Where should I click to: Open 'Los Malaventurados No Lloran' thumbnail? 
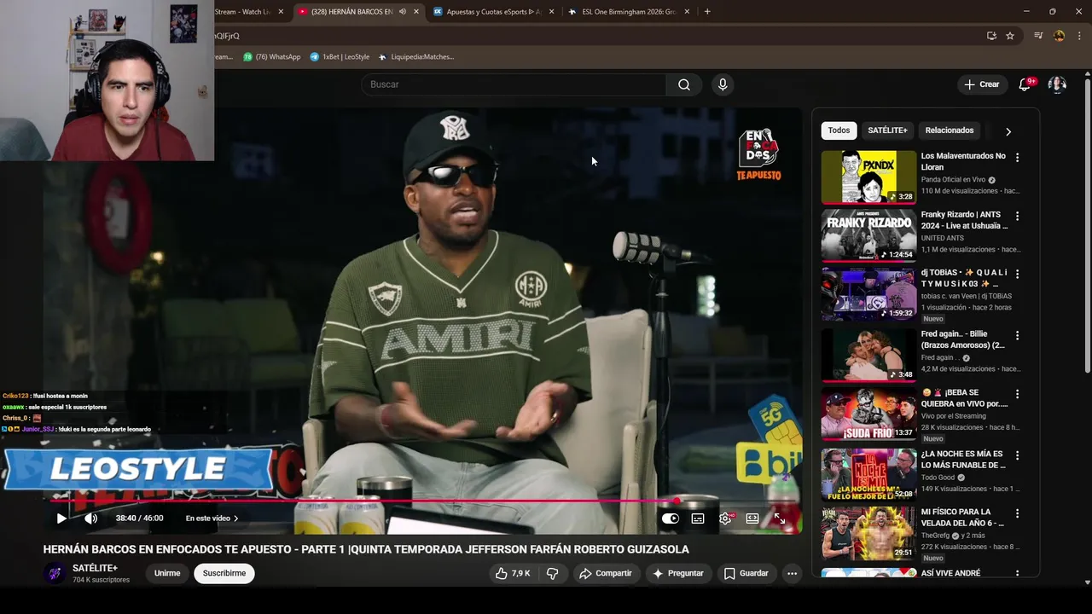coord(868,177)
